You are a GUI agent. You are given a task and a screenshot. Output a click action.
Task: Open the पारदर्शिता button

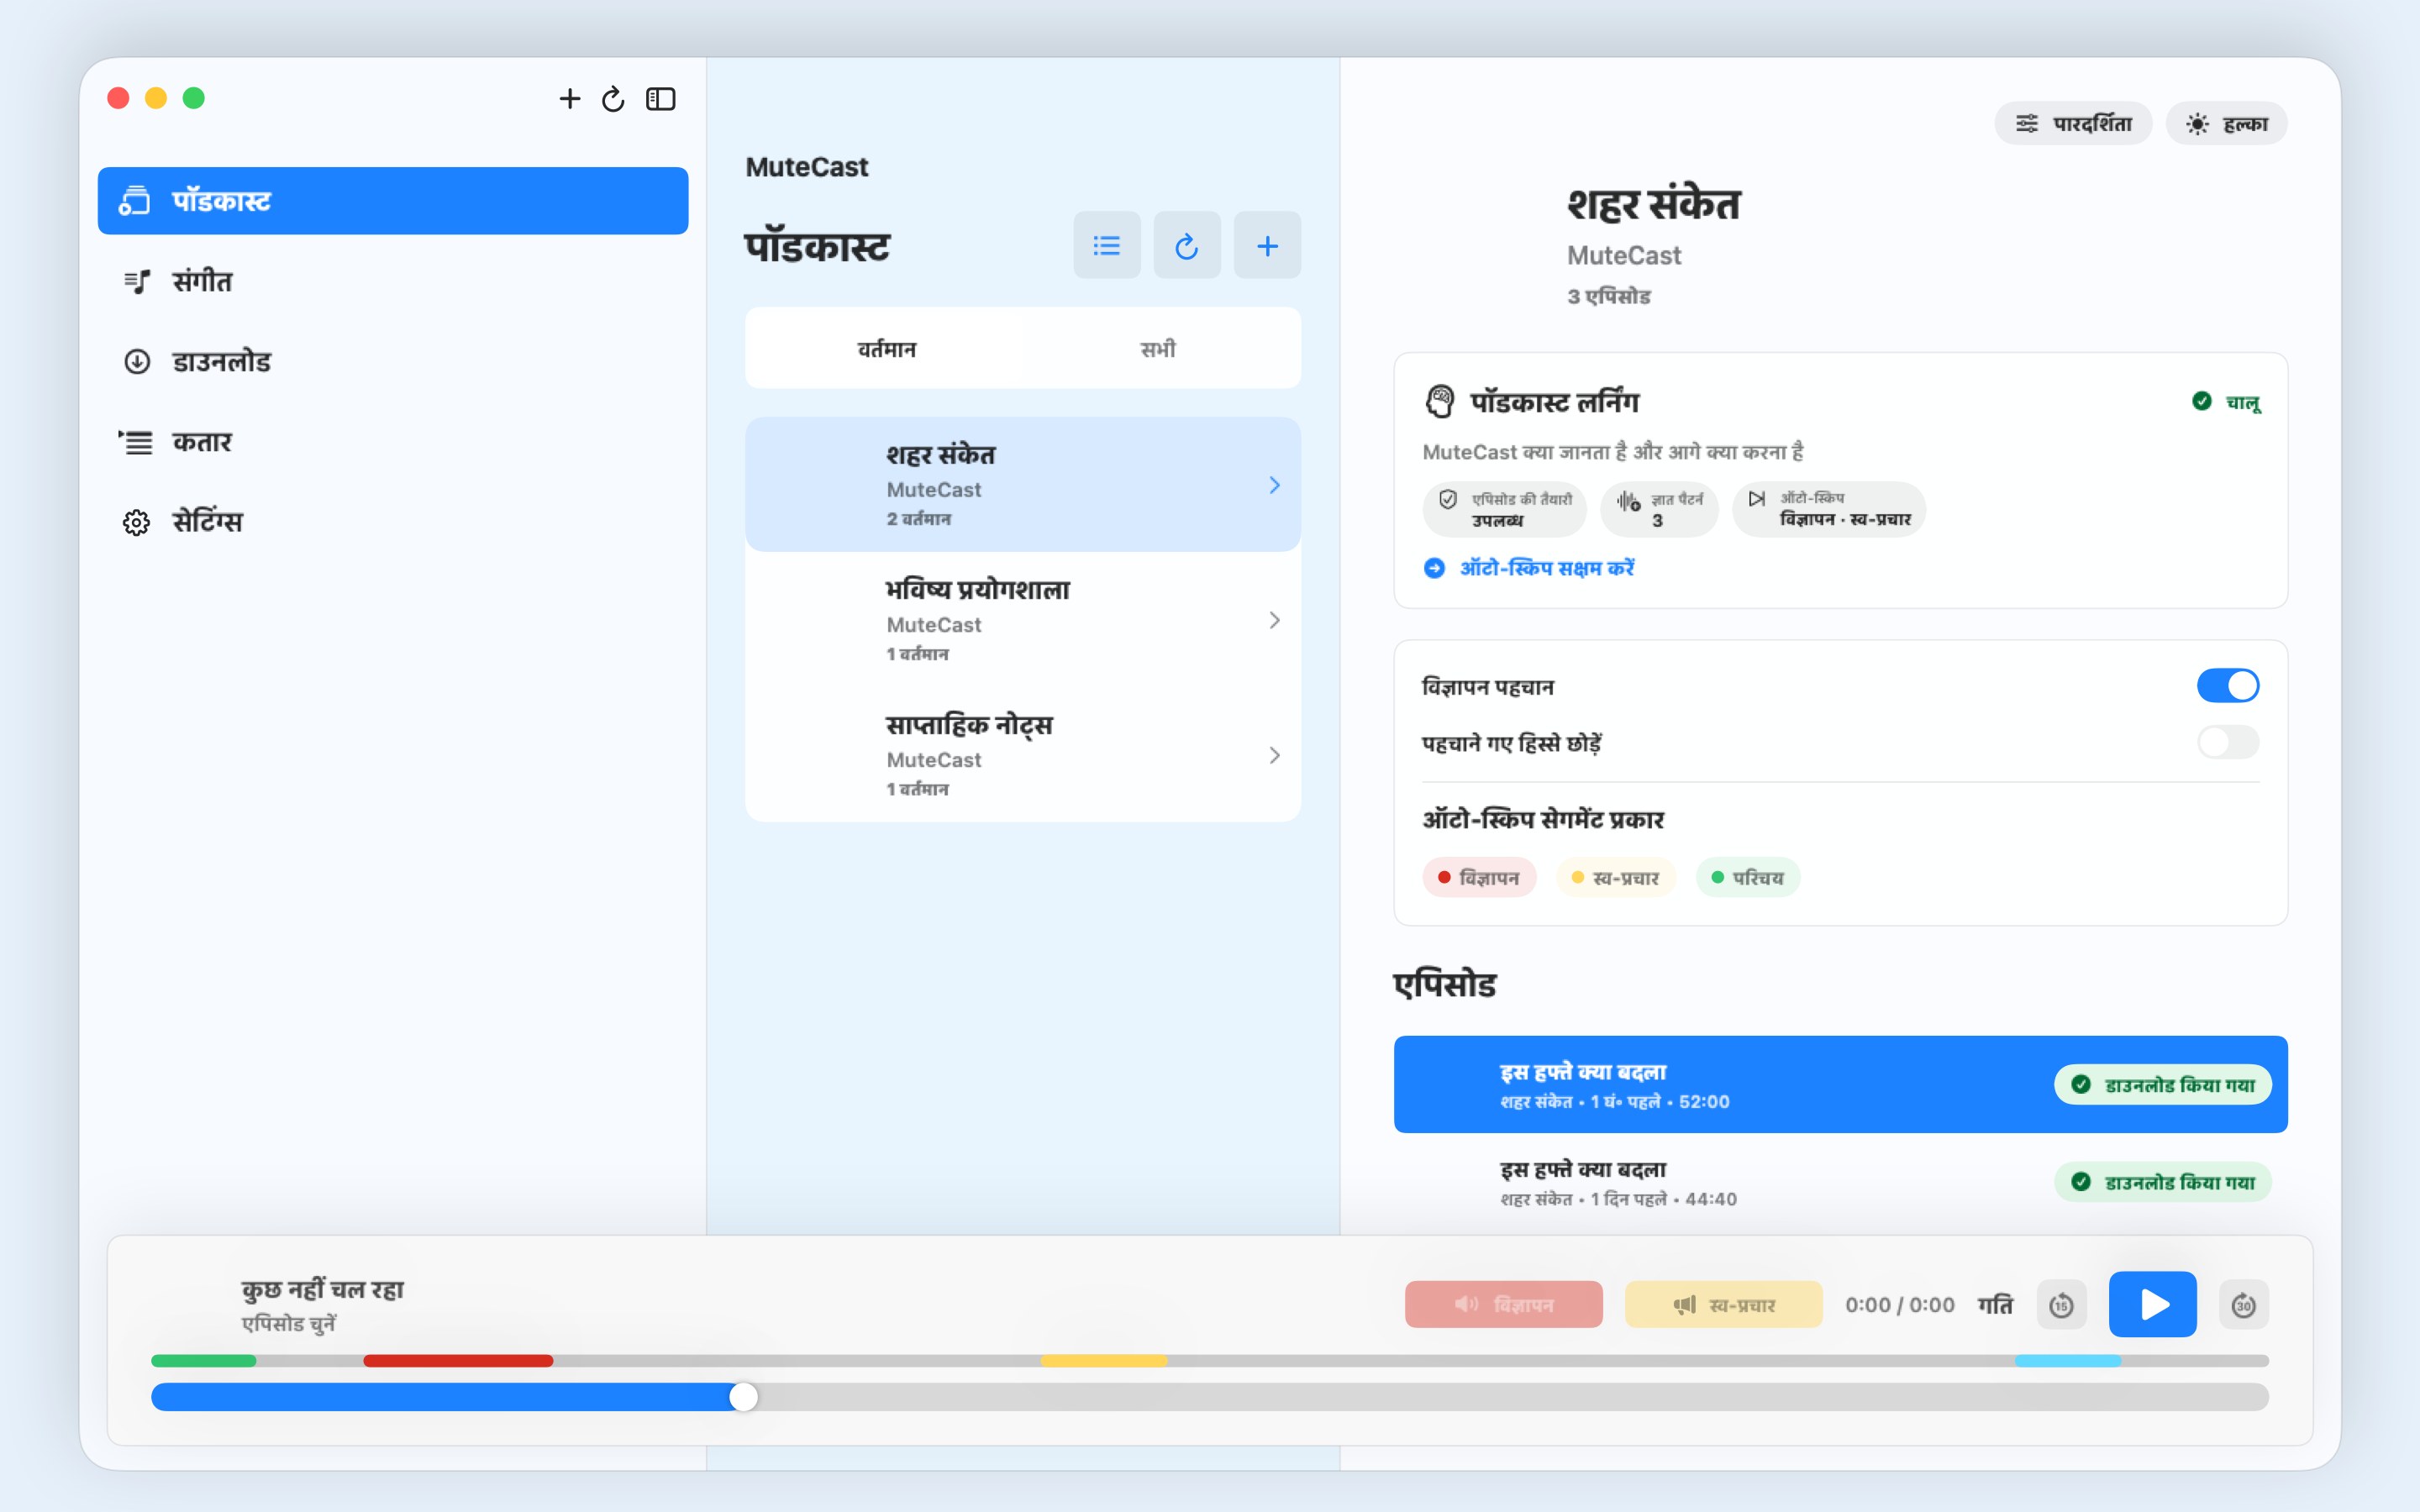(2073, 123)
